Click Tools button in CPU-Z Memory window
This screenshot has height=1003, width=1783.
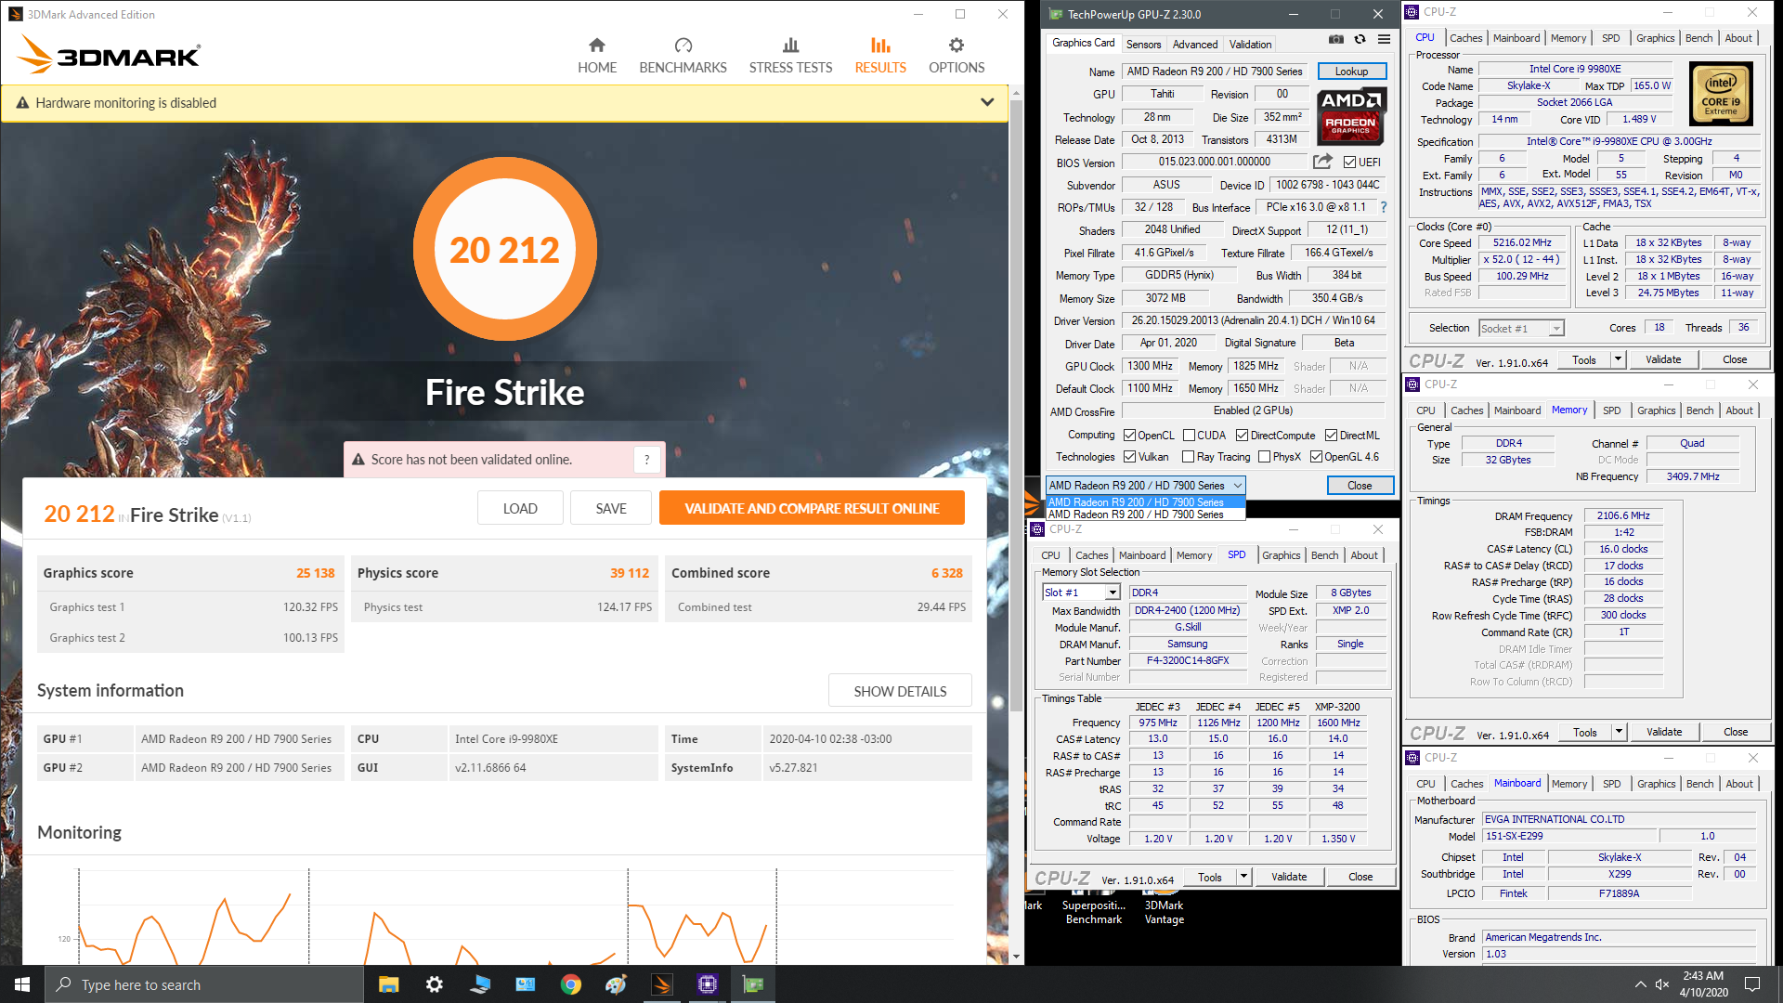(x=1584, y=732)
